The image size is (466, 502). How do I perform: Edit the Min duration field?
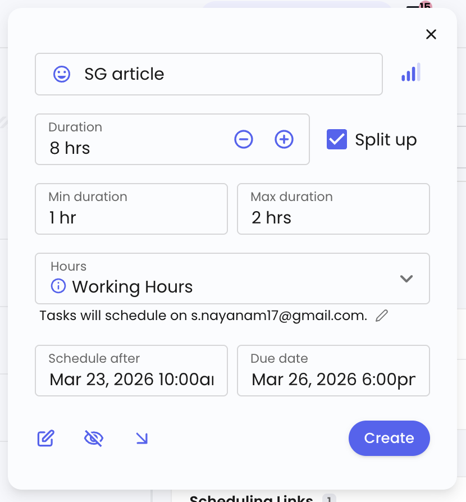click(131, 209)
